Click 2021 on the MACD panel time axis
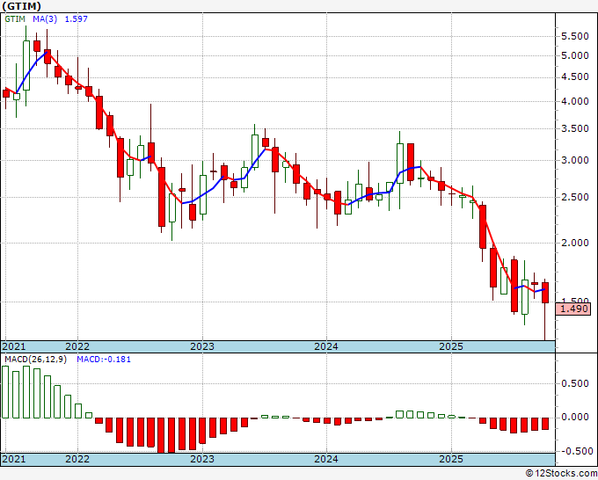This screenshot has width=598, height=480. pos(14,459)
